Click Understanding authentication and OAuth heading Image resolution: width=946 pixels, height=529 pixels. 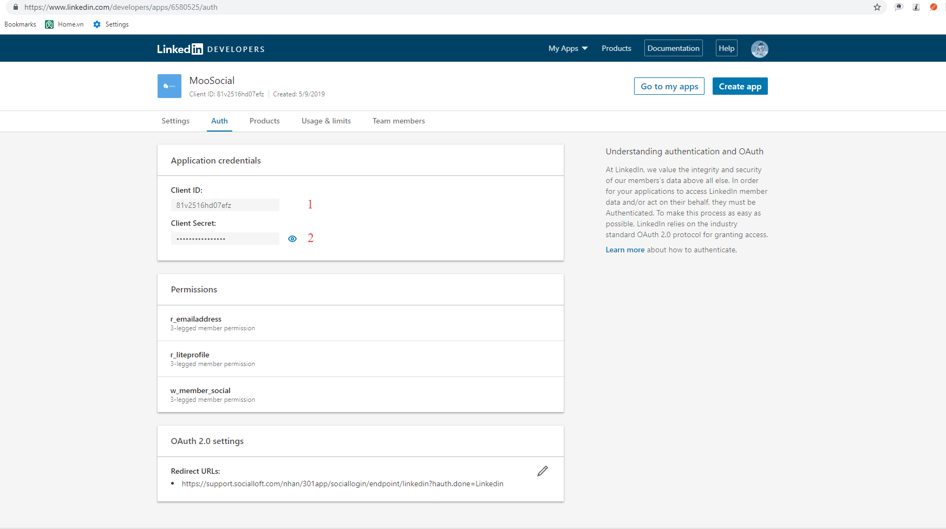(x=684, y=151)
